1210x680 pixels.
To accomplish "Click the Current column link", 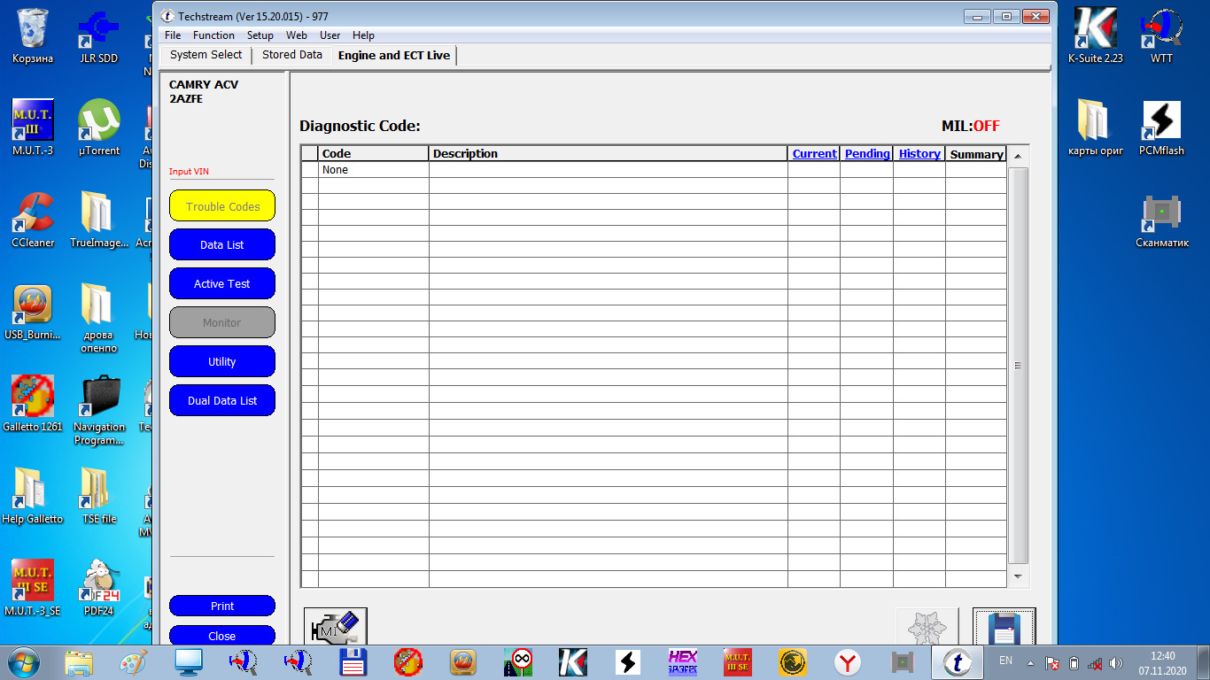I will 814,154.
